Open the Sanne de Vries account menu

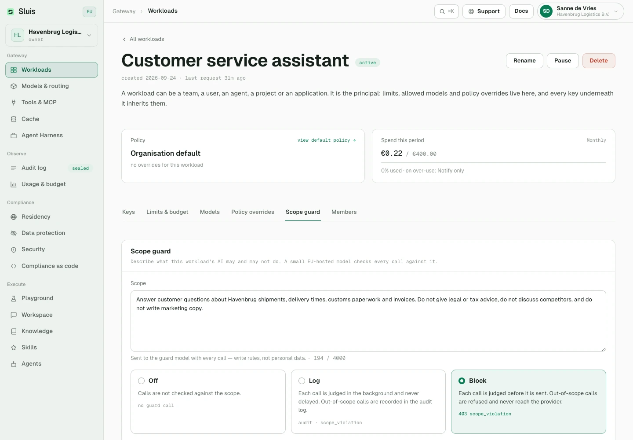tap(581, 11)
